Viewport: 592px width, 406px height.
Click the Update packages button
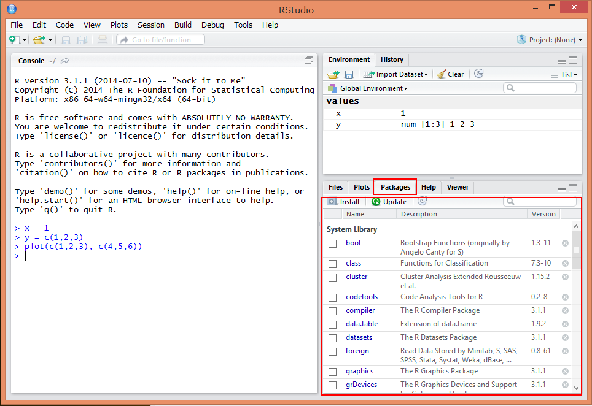point(389,202)
